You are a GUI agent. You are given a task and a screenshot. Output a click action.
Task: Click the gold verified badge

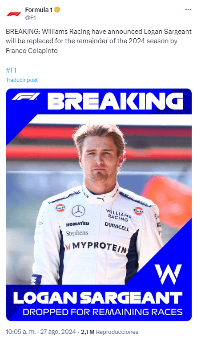[x=57, y=10]
